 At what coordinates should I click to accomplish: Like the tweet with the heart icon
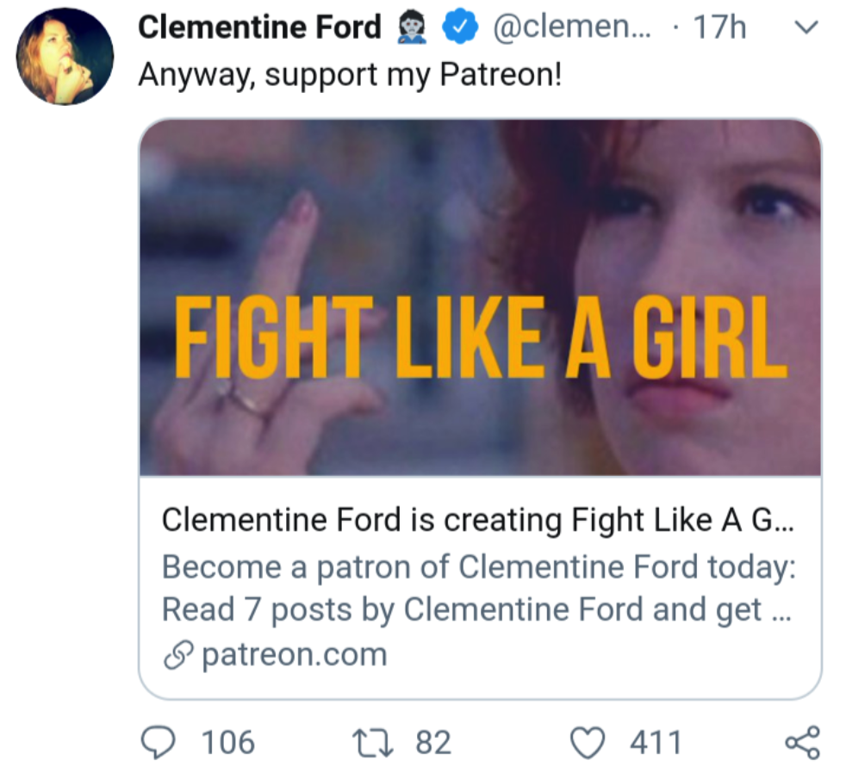(589, 742)
